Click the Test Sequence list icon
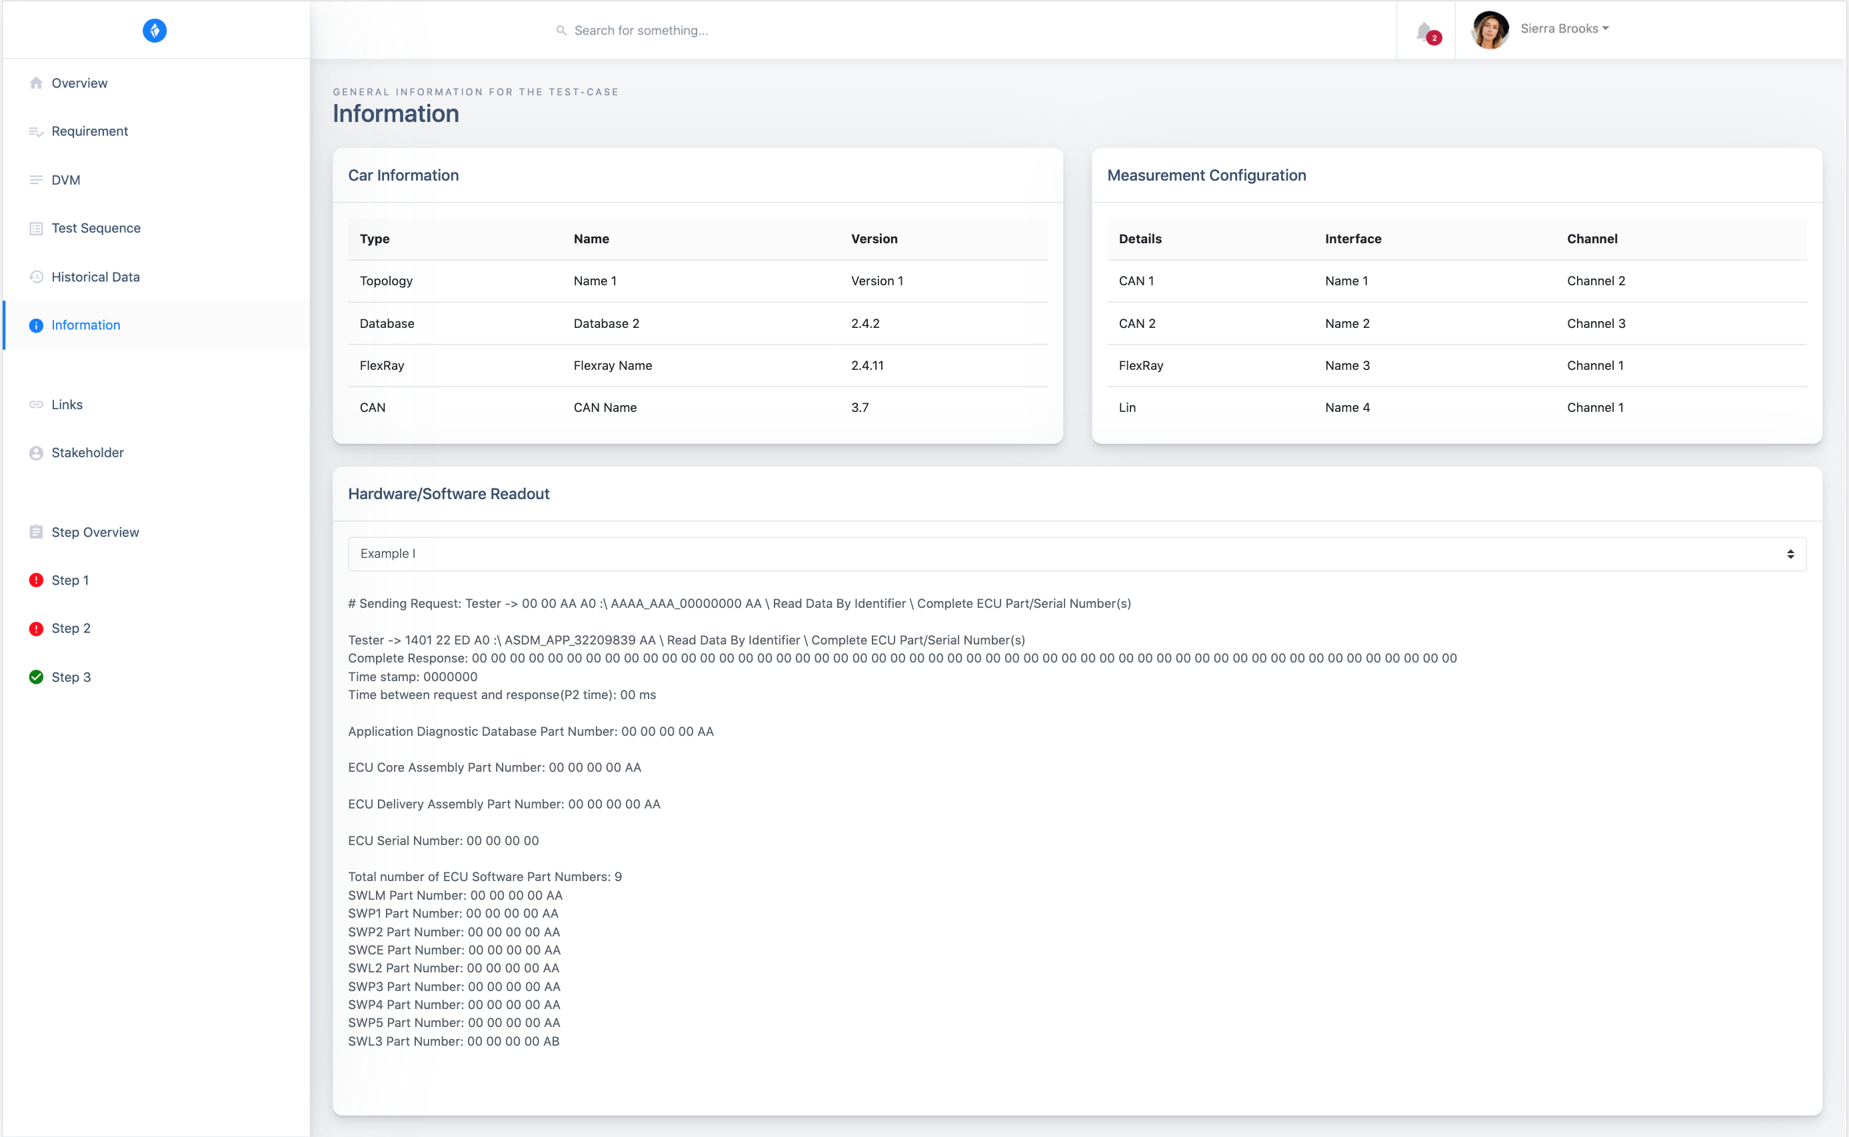The width and height of the screenshot is (1849, 1137). [x=35, y=228]
